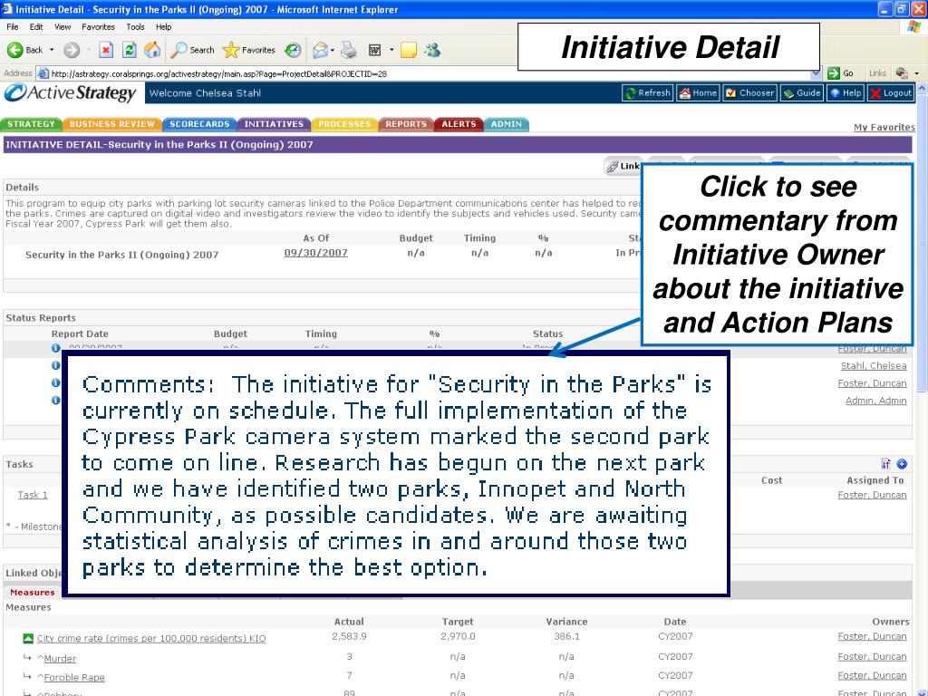The height and width of the screenshot is (696, 928).
Task: Click the ActiveStrategy logo
Action: [71, 93]
